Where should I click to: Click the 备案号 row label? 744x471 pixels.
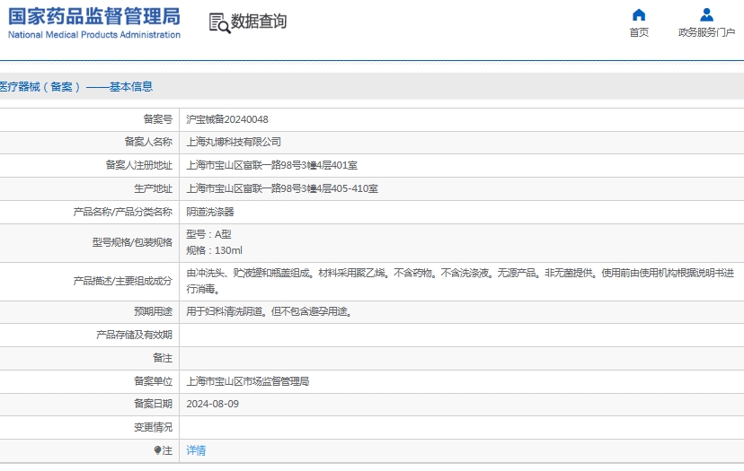click(x=158, y=119)
